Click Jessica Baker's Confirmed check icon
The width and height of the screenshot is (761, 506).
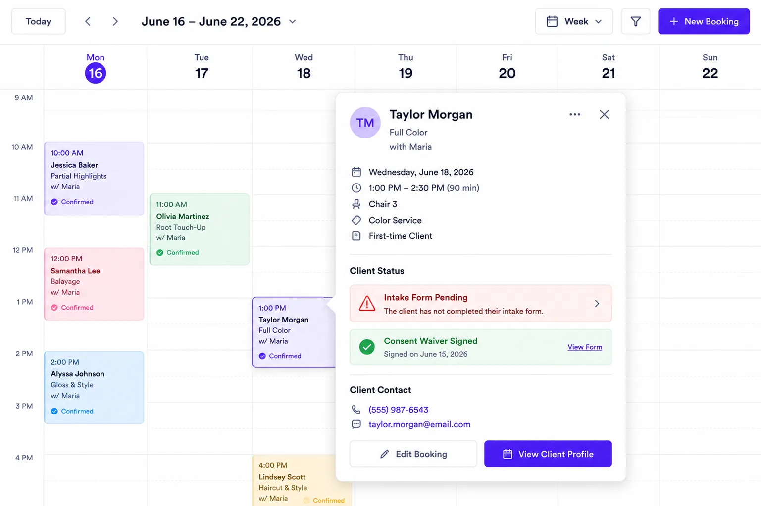point(54,202)
